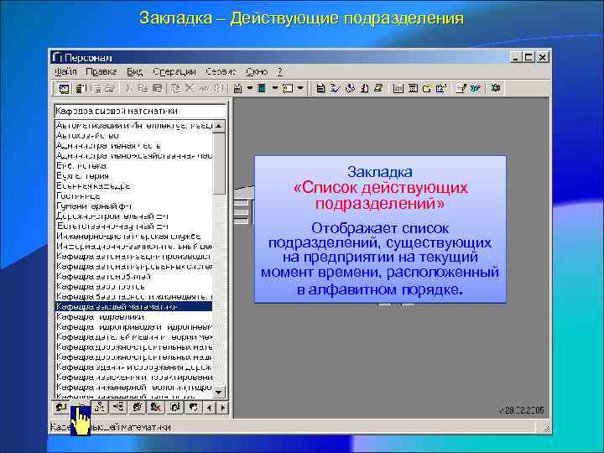Click the first toolbar icon showing a window panel

pyautogui.click(x=63, y=89)
